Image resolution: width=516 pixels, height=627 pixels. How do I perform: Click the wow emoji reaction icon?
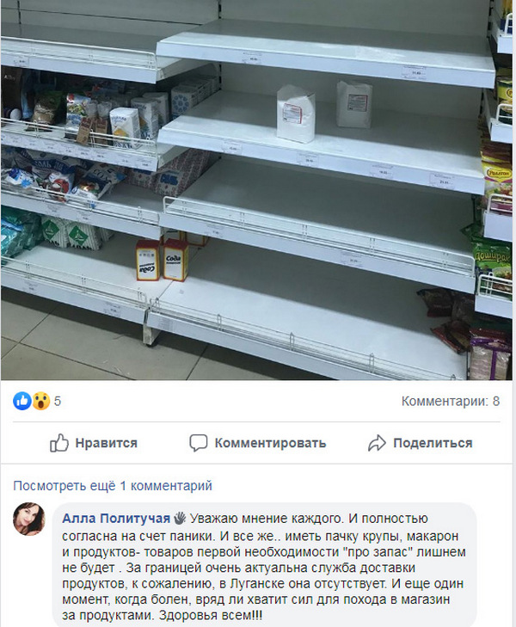pos(40,401)
